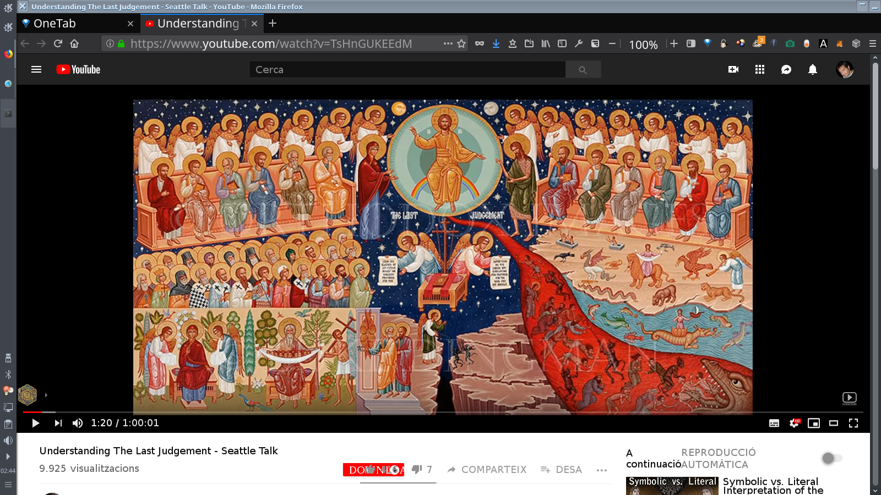This screenshot has width=881, height=495.
Task: Switch to miniplayer mode
Action: [814, 423]
